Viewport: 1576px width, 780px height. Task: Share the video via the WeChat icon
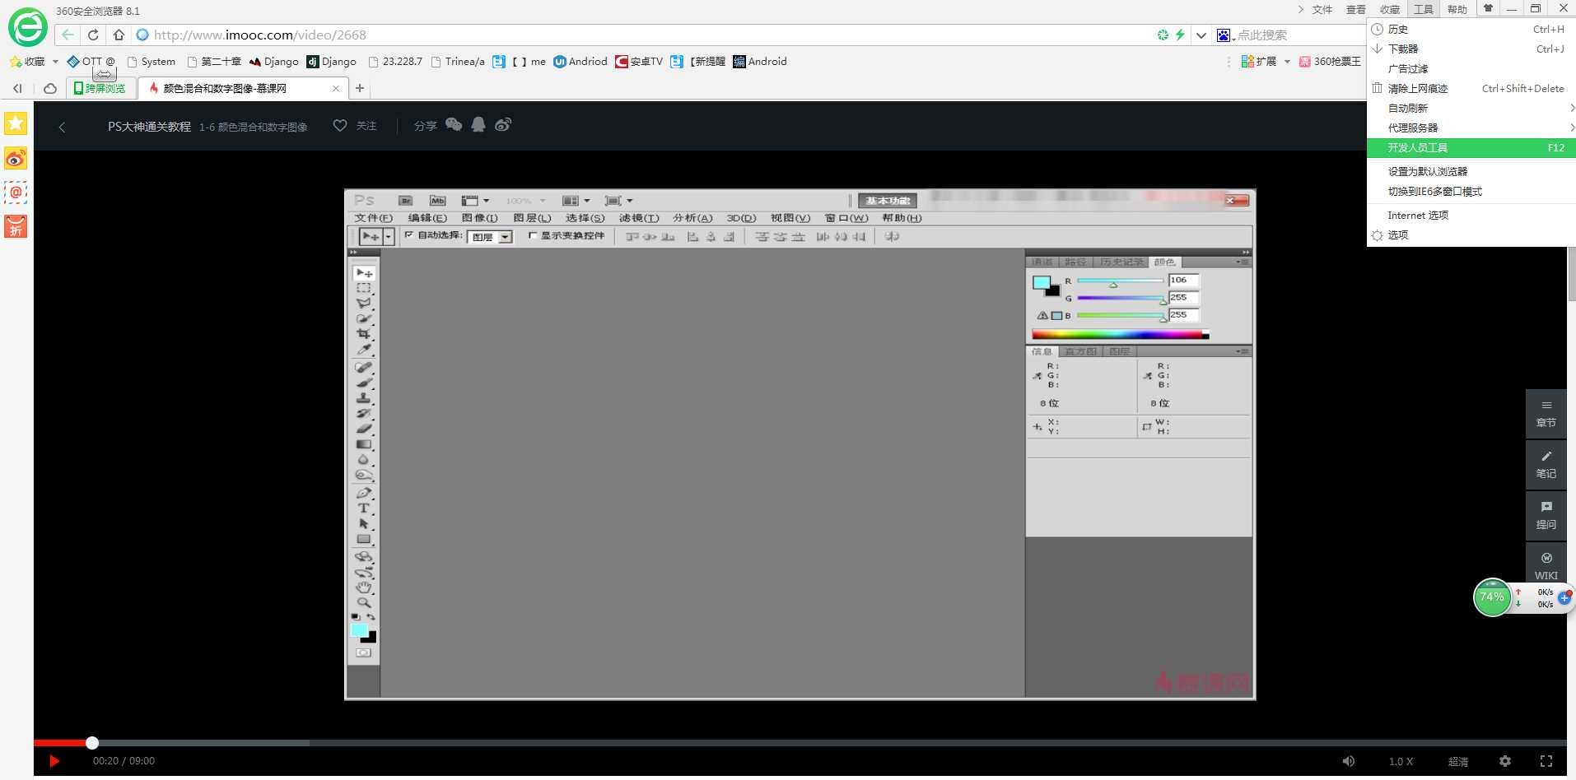(454, 124)
